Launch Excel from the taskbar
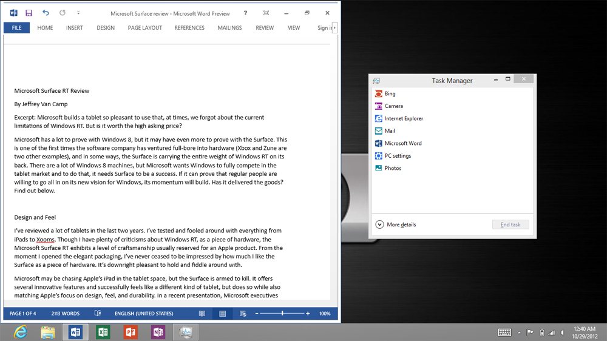Viewport: 607px width, 341px height. [103, 332]
